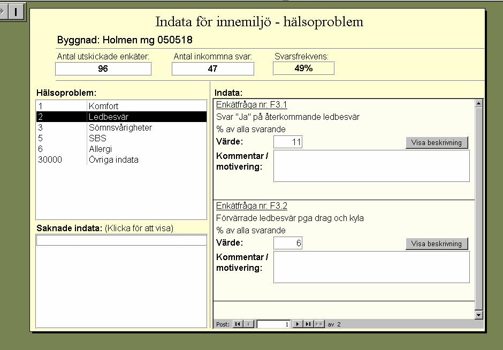The image size is (503, 350).
Task: Click the record number field showing 1
Action: click(273, 324)
